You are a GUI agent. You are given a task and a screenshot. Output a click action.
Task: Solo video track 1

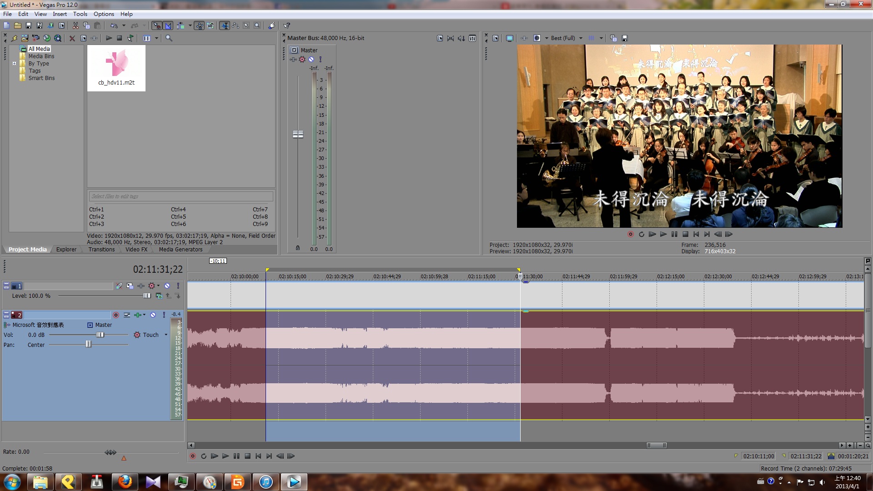178,286
